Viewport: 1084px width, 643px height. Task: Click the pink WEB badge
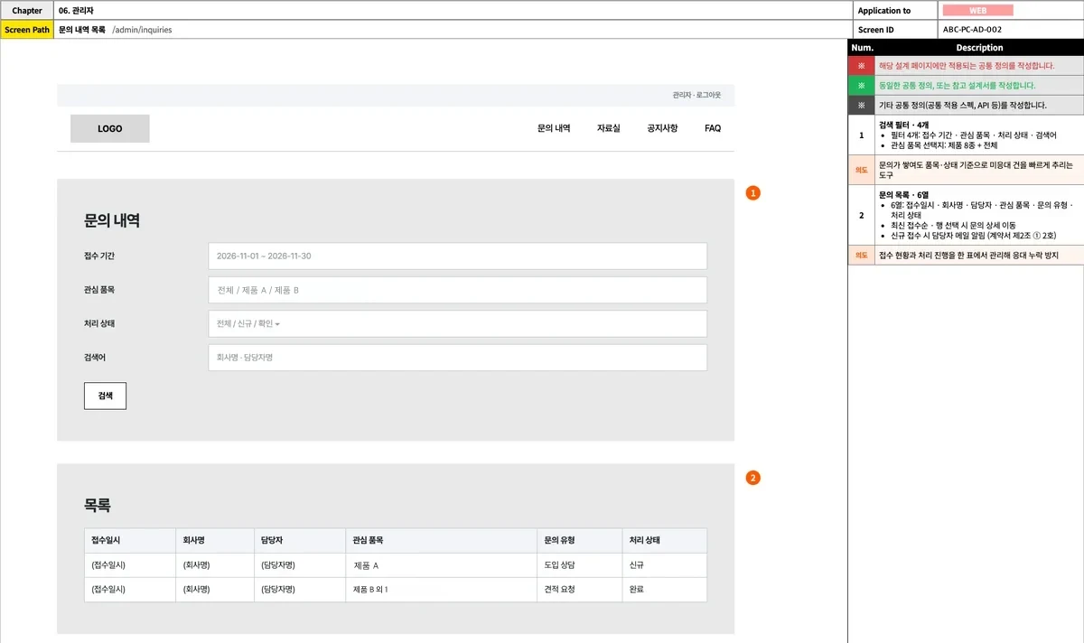(x=977, y=11)
